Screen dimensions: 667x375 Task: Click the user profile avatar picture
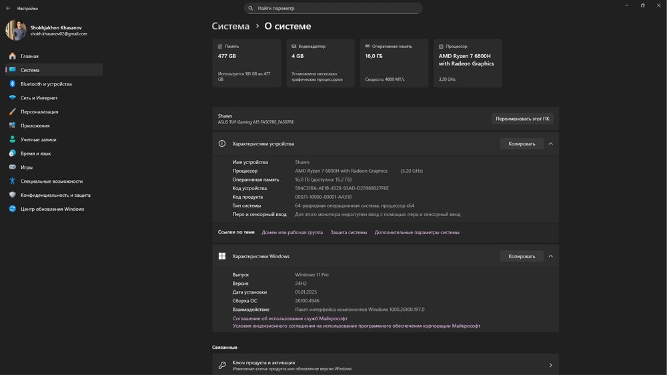pyautogui.click(x=16, y=30)
